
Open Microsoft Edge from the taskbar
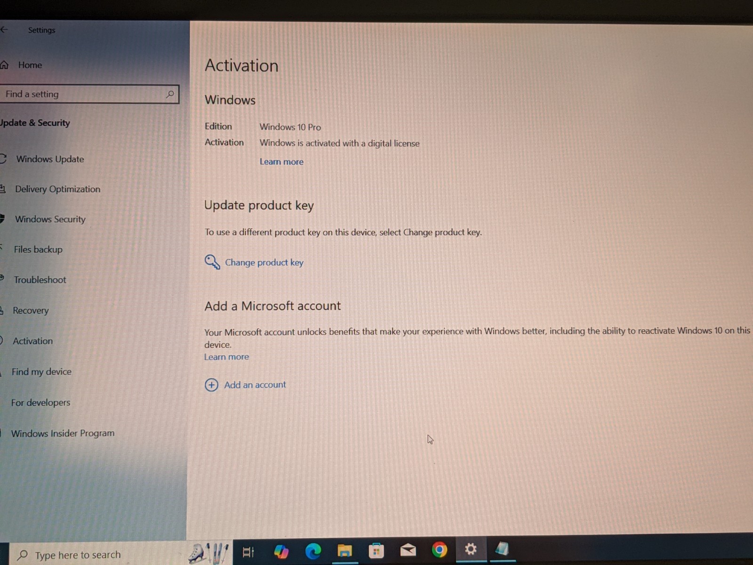313,551
